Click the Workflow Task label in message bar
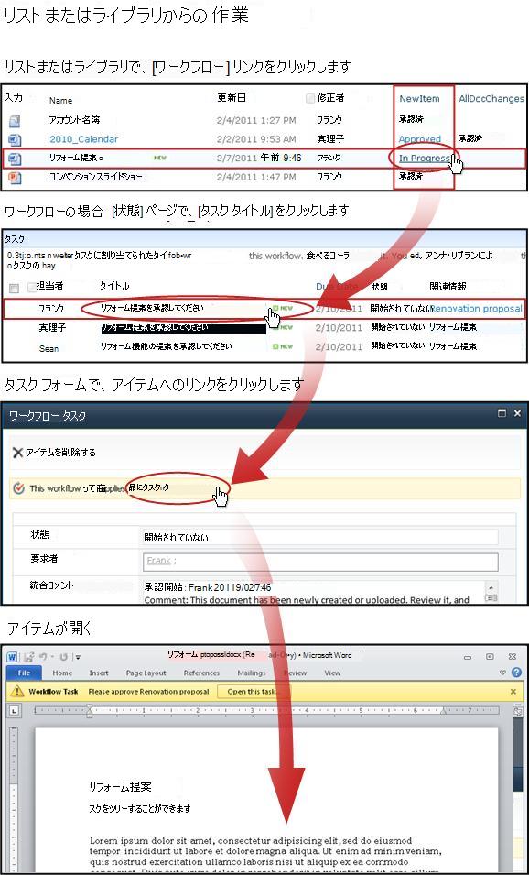The height and width of the screenshot is (875, 529). pyautogui.click(x=53, y=692)
